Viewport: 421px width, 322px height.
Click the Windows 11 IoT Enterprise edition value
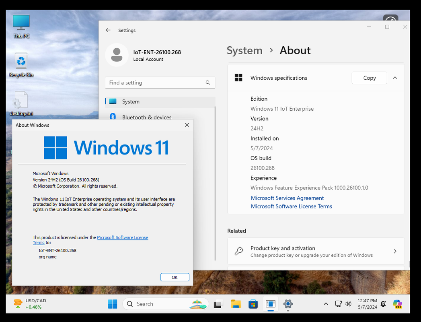282,109
